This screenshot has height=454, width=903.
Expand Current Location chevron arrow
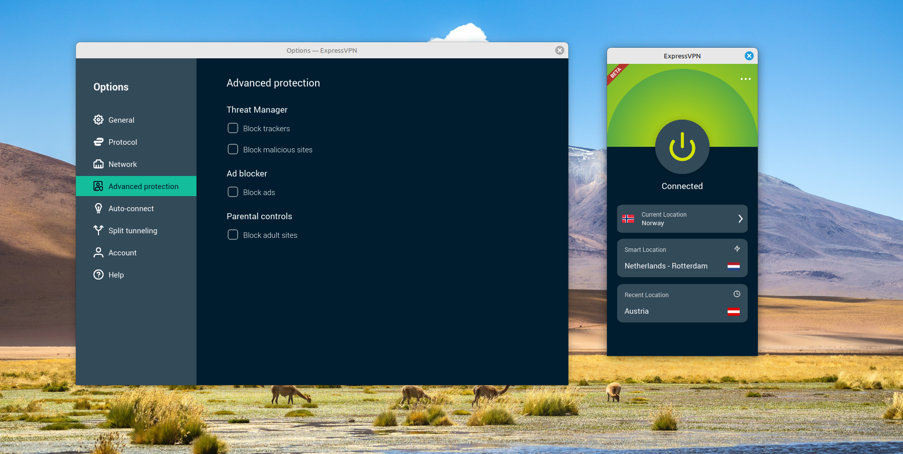(740, 219)
